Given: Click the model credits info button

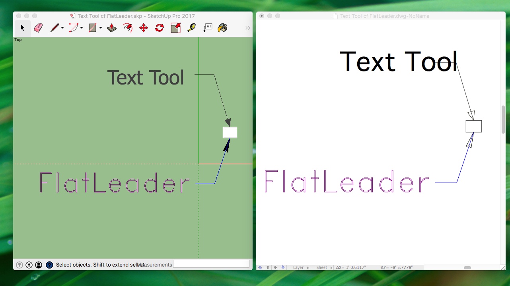Looking at the screenshot, I should 29,265.
